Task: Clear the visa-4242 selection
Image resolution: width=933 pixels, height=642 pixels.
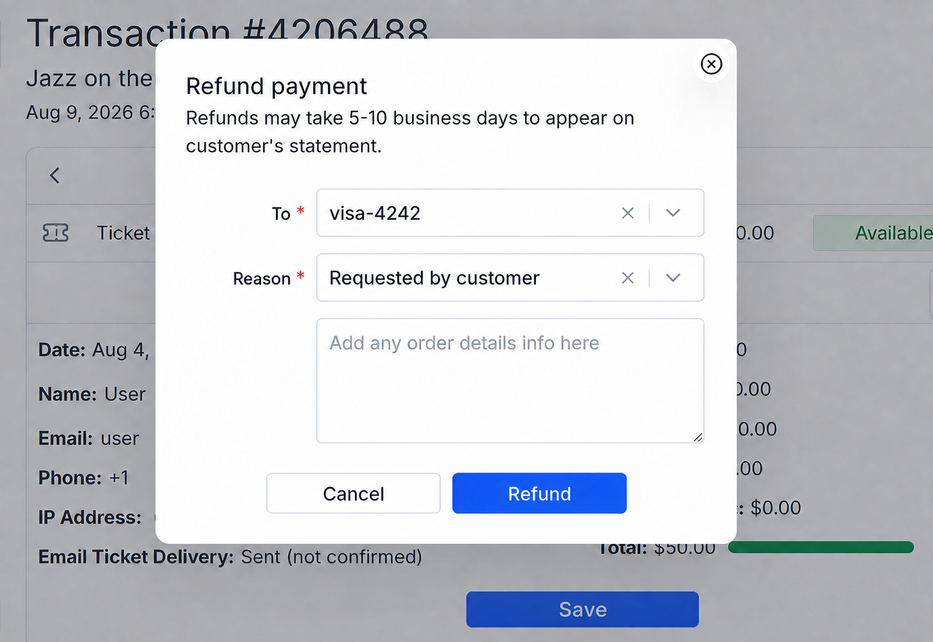Action: click(x=627, y=213)
